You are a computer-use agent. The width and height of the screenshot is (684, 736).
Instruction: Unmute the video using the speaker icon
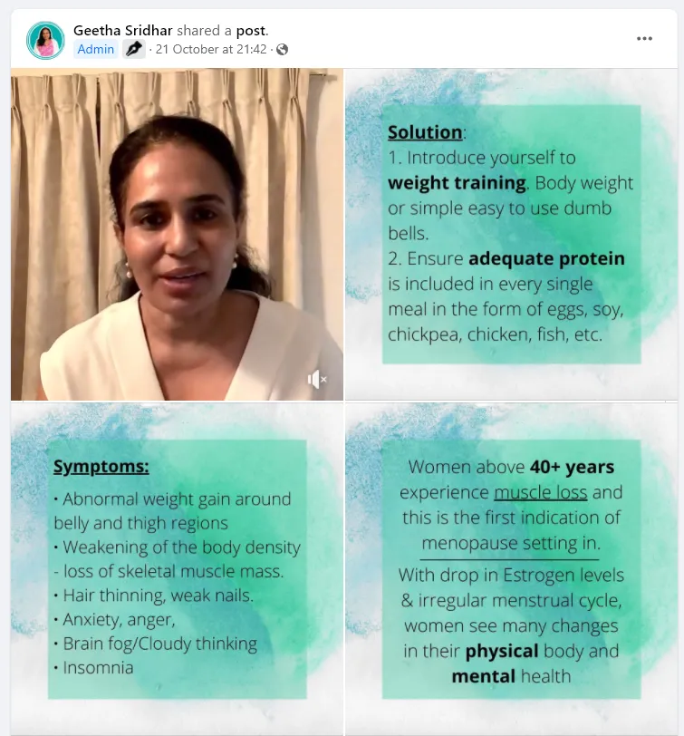pyautogui.click(x=317, y=379)
